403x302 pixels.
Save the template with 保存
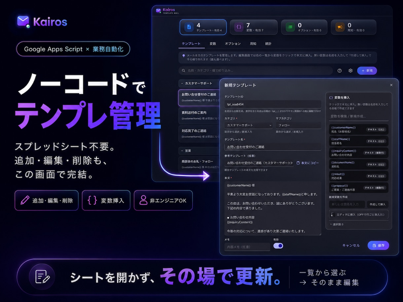point(378,246)
